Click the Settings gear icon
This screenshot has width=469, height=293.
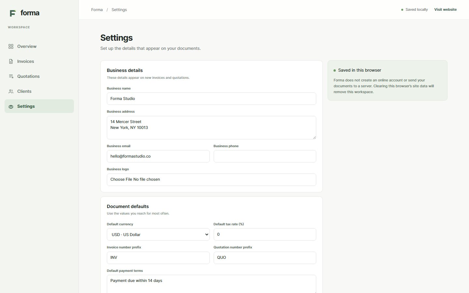(11, 106)
